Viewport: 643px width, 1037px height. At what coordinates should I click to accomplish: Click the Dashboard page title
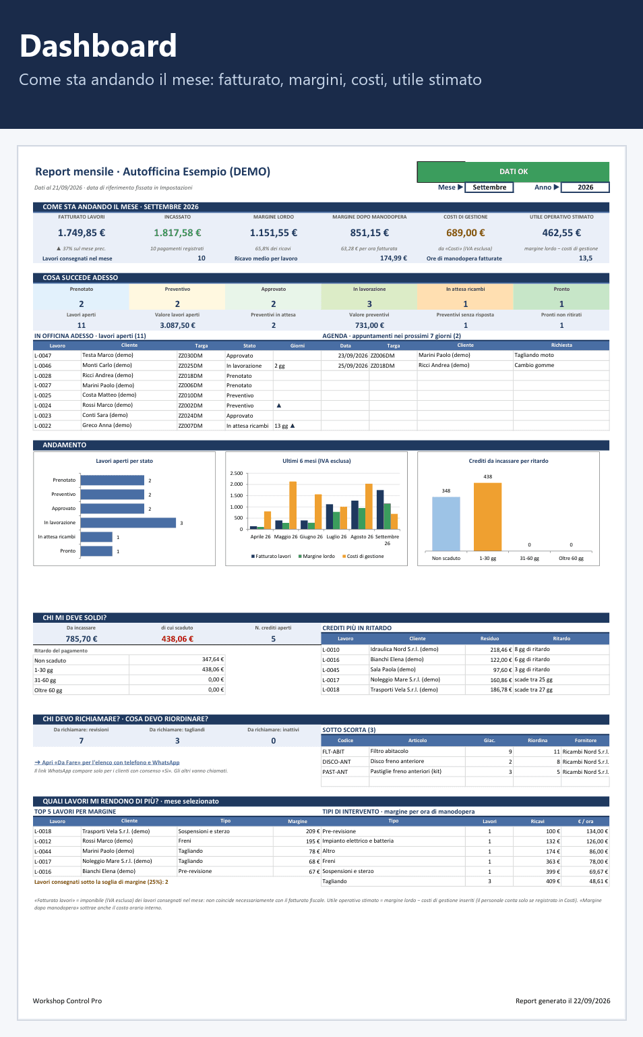point(98,46)
